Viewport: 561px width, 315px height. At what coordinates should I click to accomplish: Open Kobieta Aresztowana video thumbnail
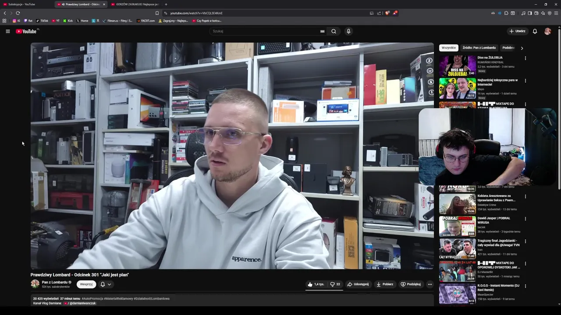pyautogui.click(x=457, y=204)
